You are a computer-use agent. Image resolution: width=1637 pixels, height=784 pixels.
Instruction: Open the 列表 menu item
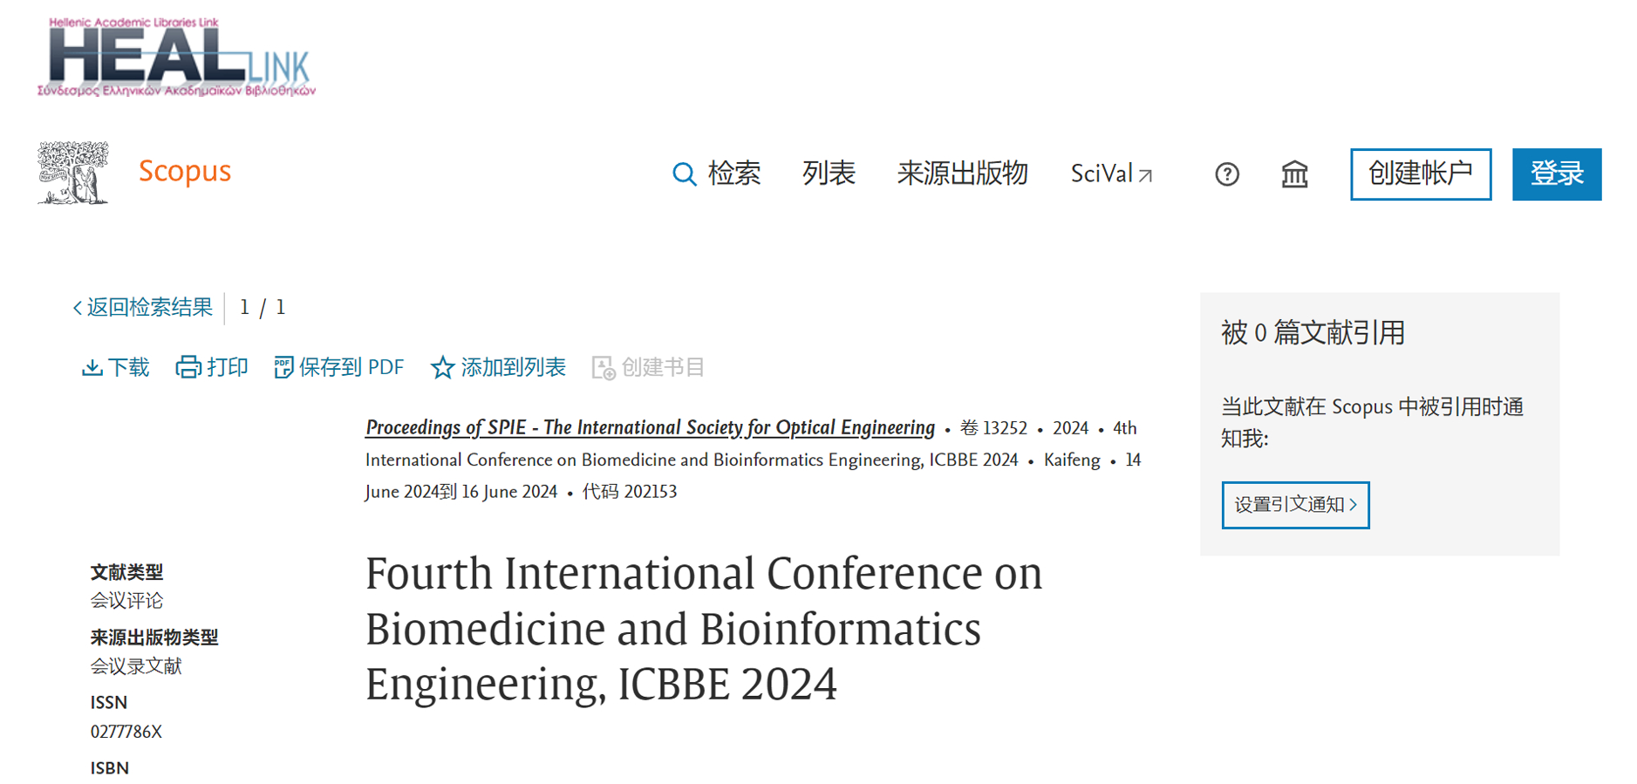click(829, 174)
